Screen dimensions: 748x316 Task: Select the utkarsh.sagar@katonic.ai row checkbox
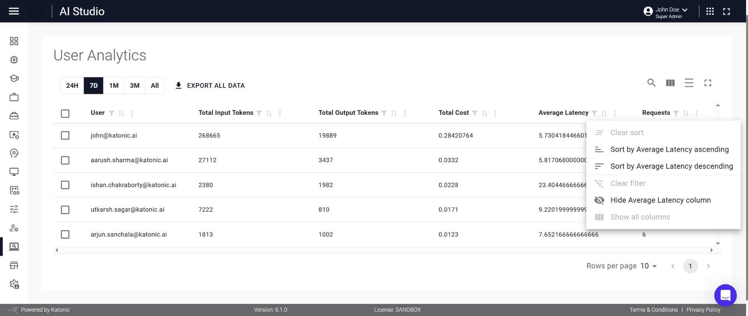65,210
